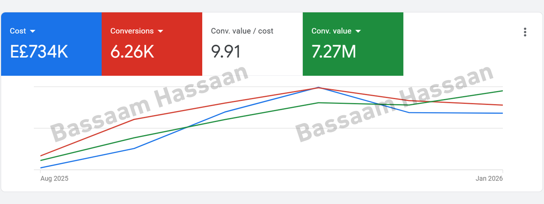Click the 6.26K conversions figure
This screenshot has width=544, height=204.
coord(132,52)
